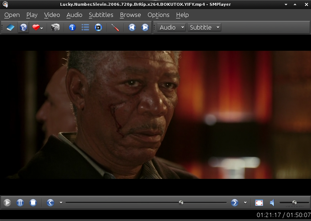Image resolution: width=311 pixels, height=221 pixels.
Task: Open the playlist list icon
Action: [x=85, y=27]
